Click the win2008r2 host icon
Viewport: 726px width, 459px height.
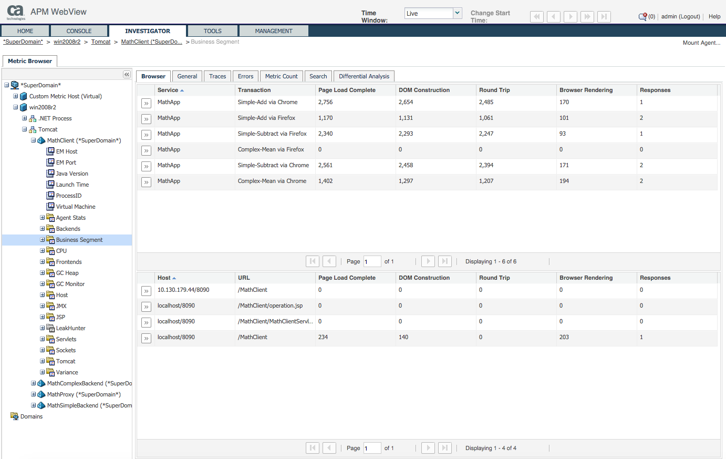click(23, 107)
